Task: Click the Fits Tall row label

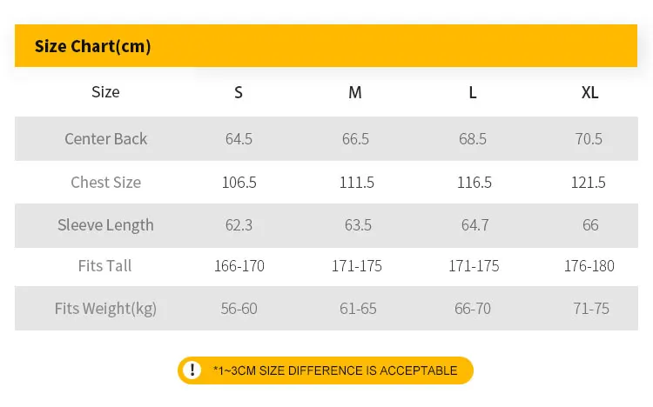Action: (106, 265)
